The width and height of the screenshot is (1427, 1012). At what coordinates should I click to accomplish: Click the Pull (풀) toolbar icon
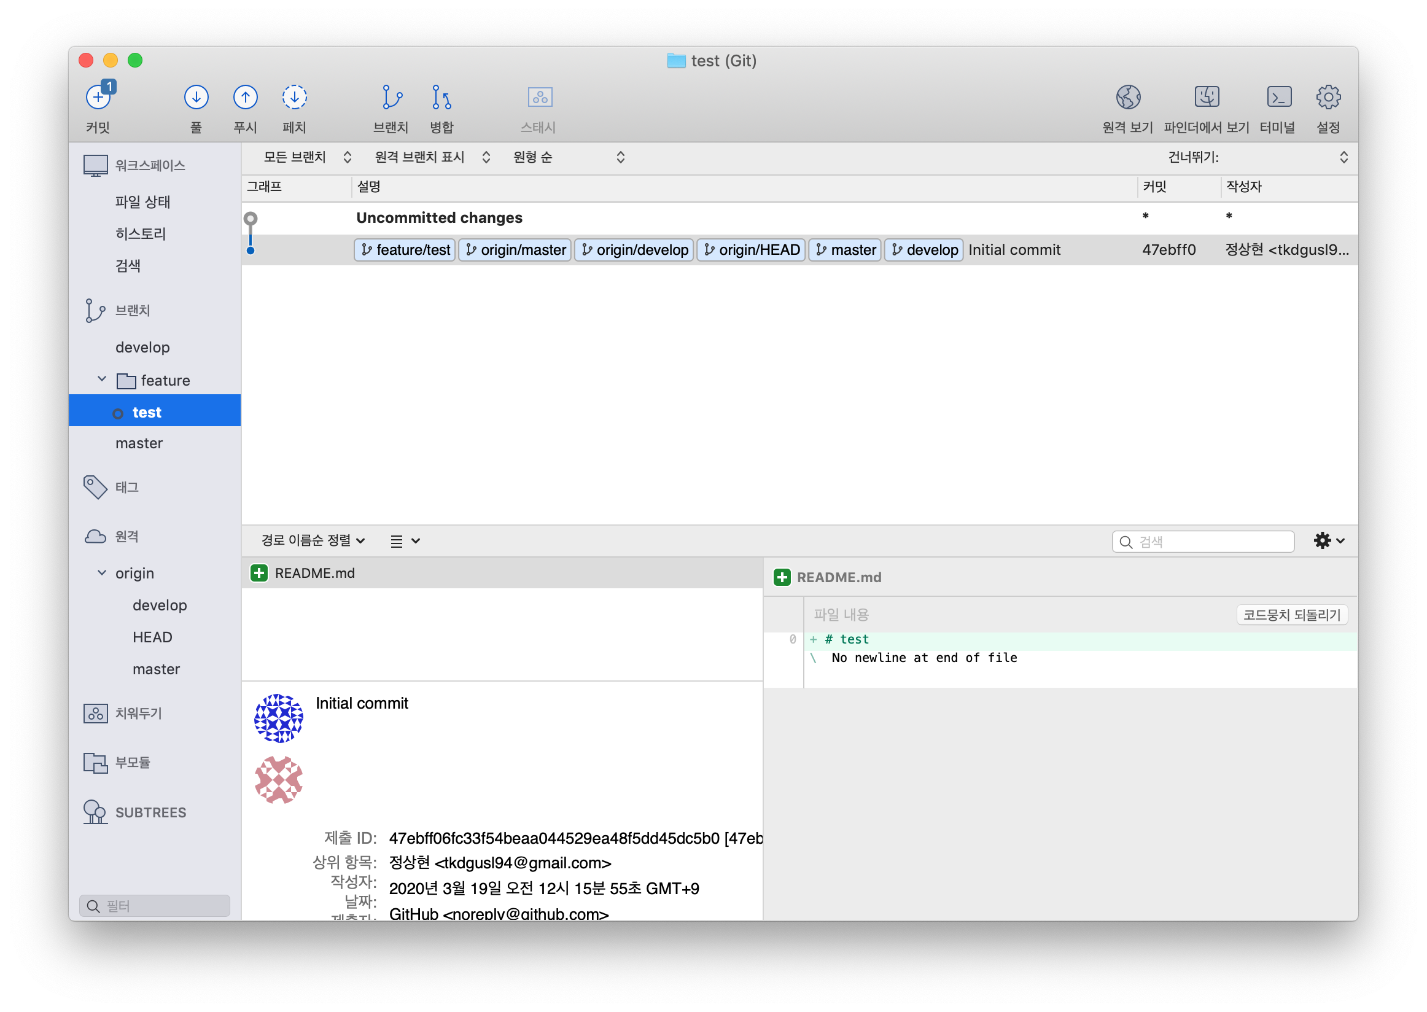(196, 98)
